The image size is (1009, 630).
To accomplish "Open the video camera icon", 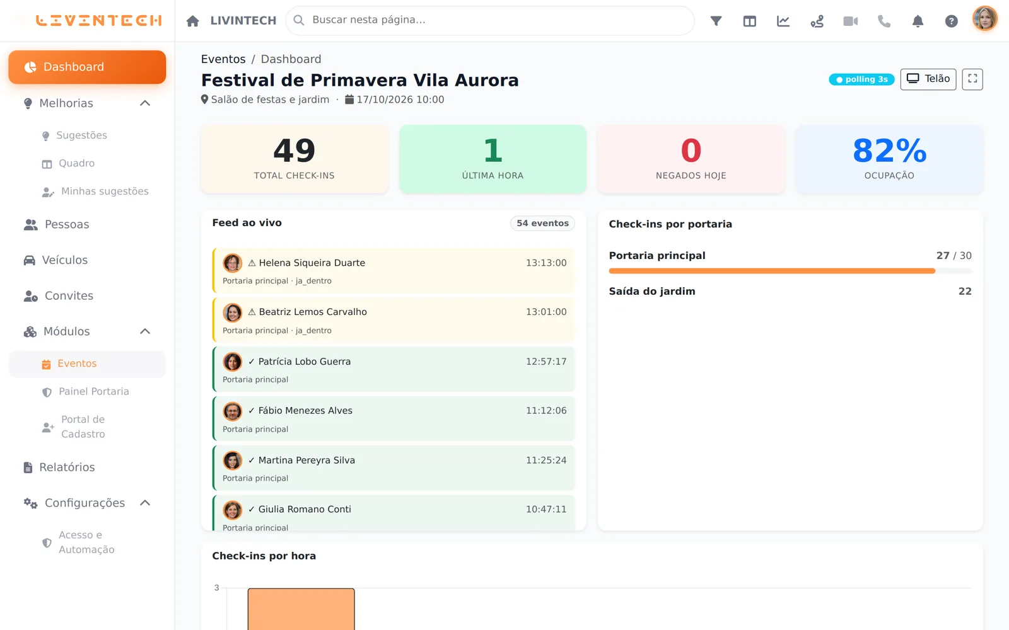I will tap(851, 21).
